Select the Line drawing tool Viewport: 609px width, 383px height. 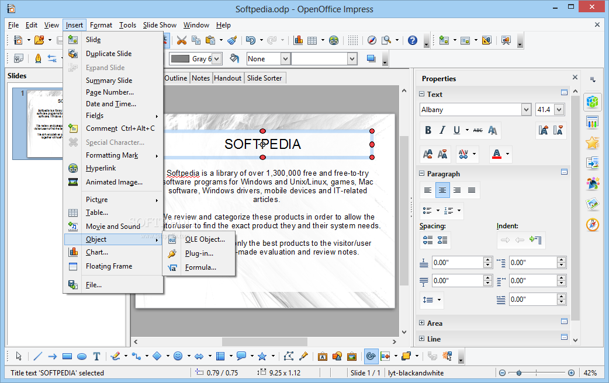pos(37,356)
